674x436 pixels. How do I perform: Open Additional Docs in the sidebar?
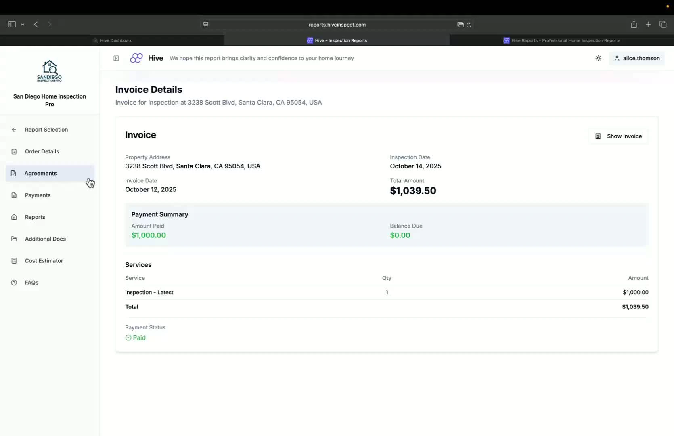tap(50, 239)
